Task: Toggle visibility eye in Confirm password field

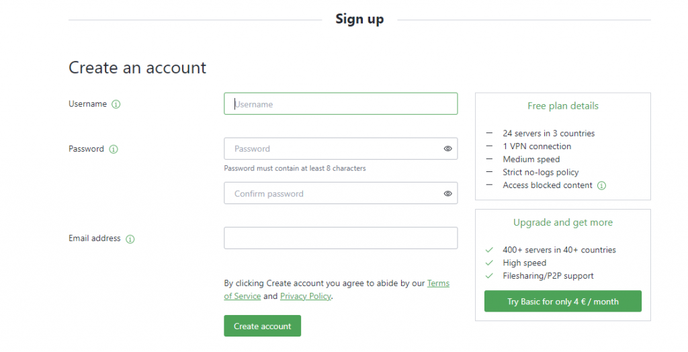Action: pyautogui.click(x=447, y=193)
